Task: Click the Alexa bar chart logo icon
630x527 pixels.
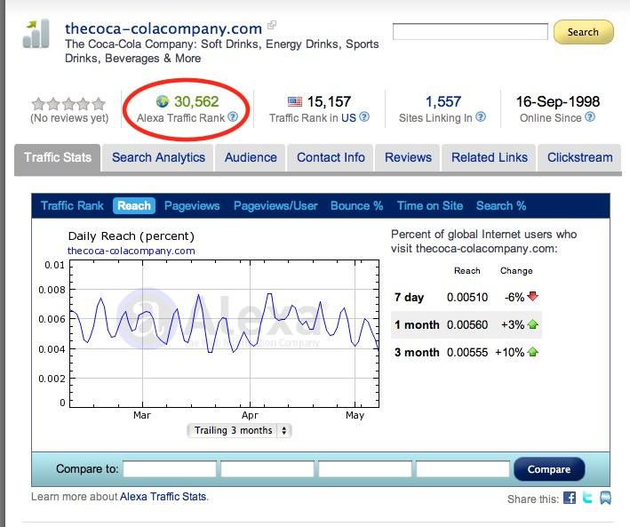Action: click(36, 34)
